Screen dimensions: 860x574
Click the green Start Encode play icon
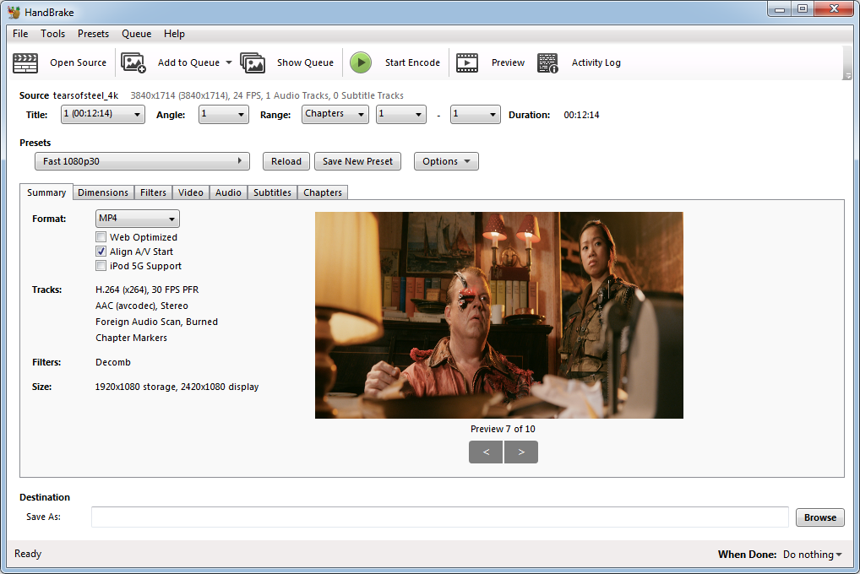tap(361, 62)
